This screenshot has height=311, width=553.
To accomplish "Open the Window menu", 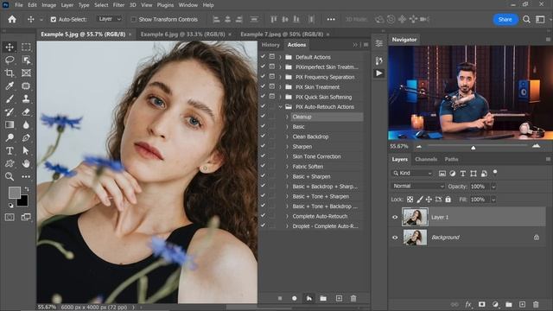I will tap(188, 5).
